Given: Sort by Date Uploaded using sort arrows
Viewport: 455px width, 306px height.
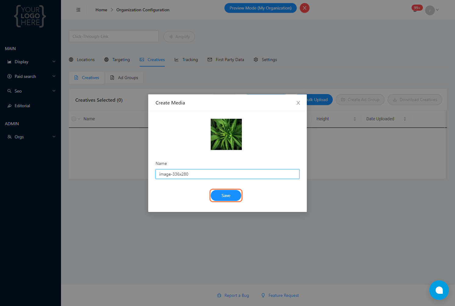Looking at the screenshot, I should pyautogui.click(x=405, y=119).
